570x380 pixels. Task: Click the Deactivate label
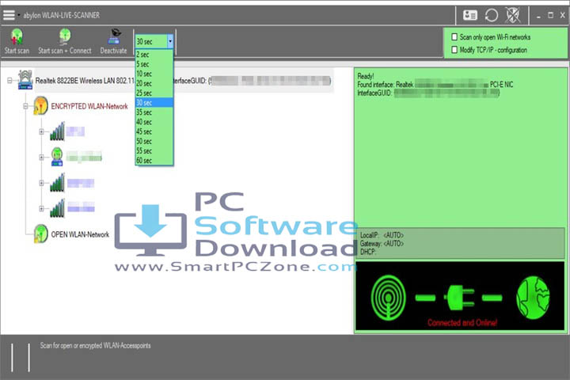tap(113, 51)
